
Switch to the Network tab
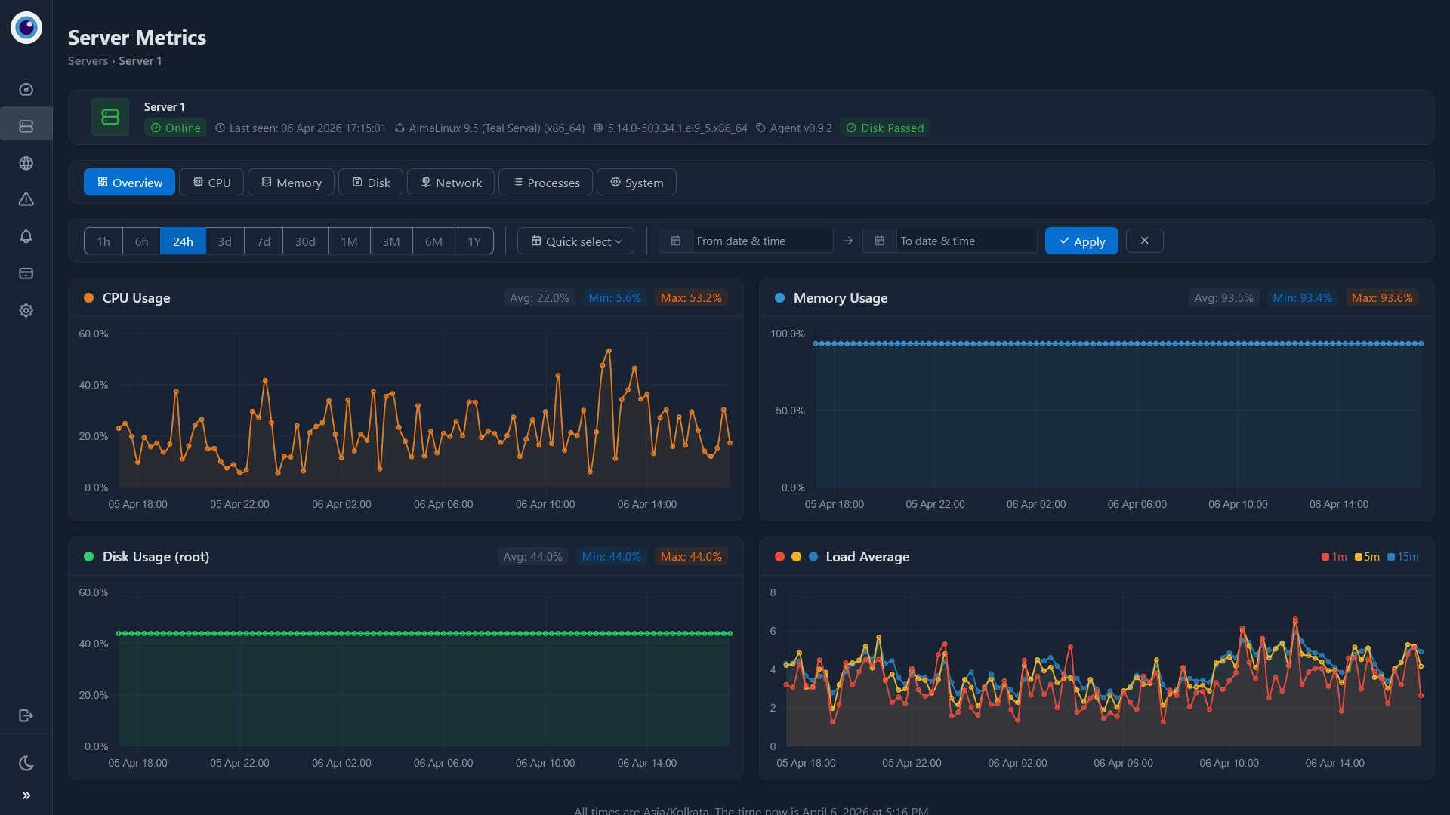pos(451,183)
